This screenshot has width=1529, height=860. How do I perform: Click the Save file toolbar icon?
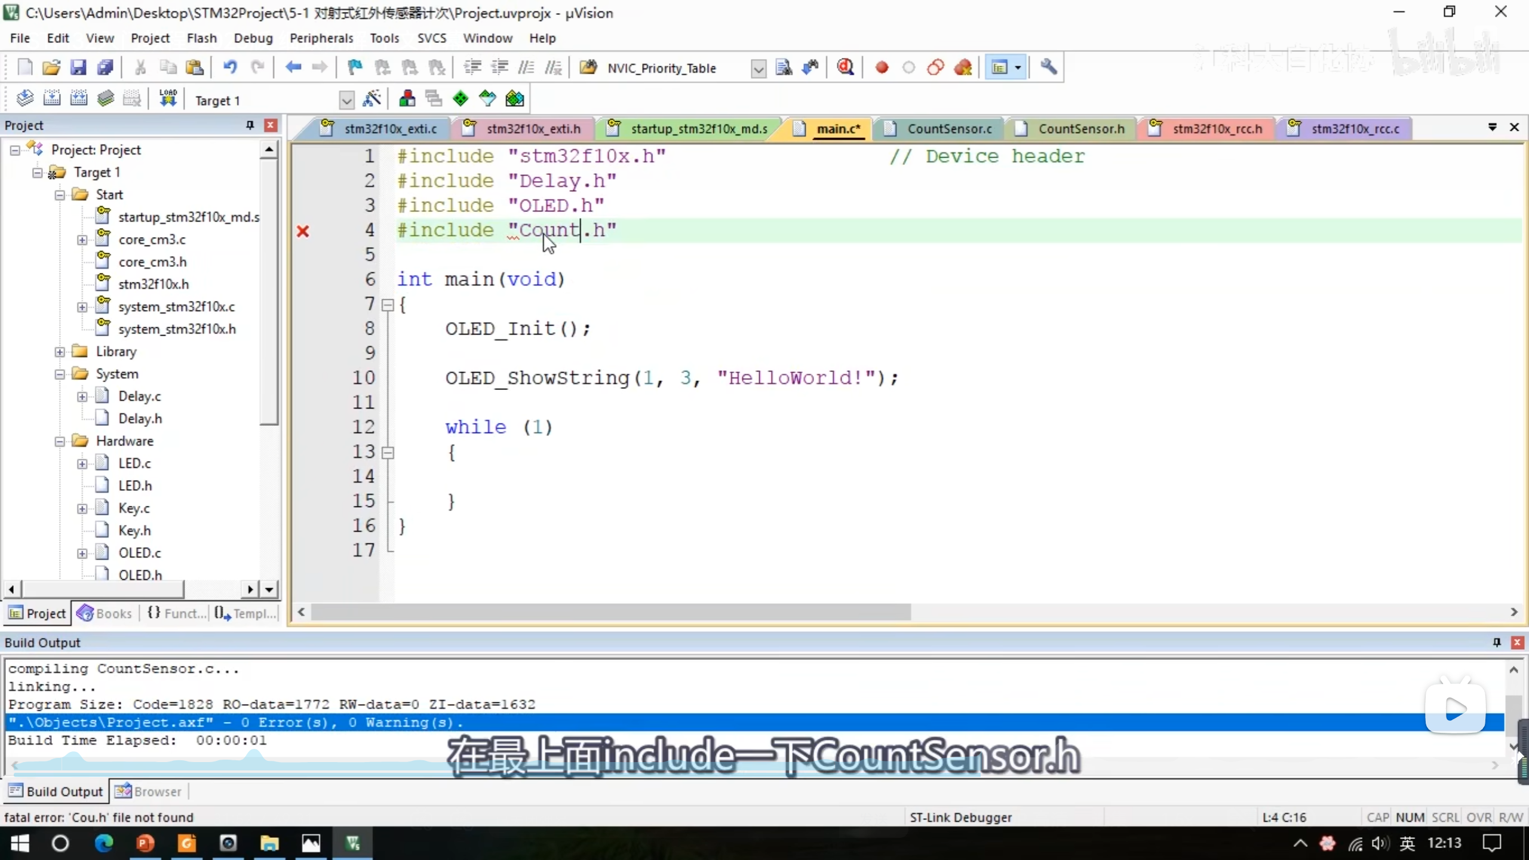click(x=78, y=67)
